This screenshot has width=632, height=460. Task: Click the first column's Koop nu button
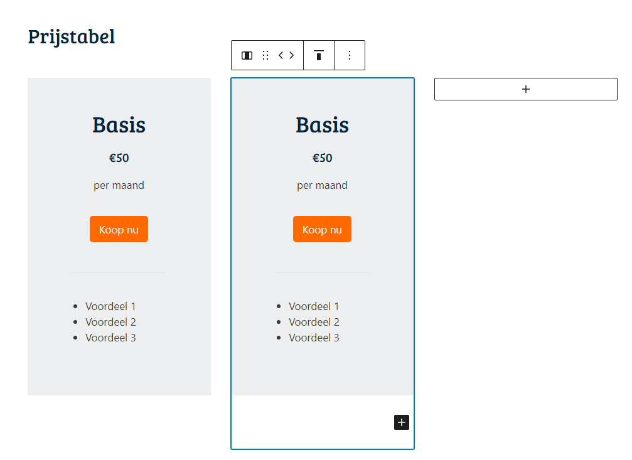click(x=119, y=230)
